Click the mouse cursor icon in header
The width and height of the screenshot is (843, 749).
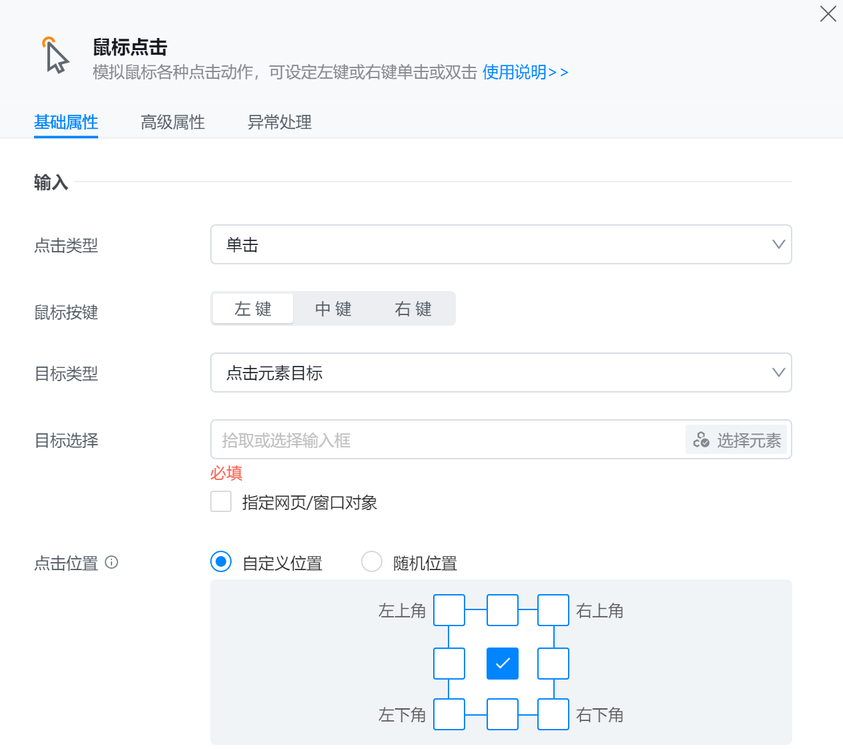56,56
